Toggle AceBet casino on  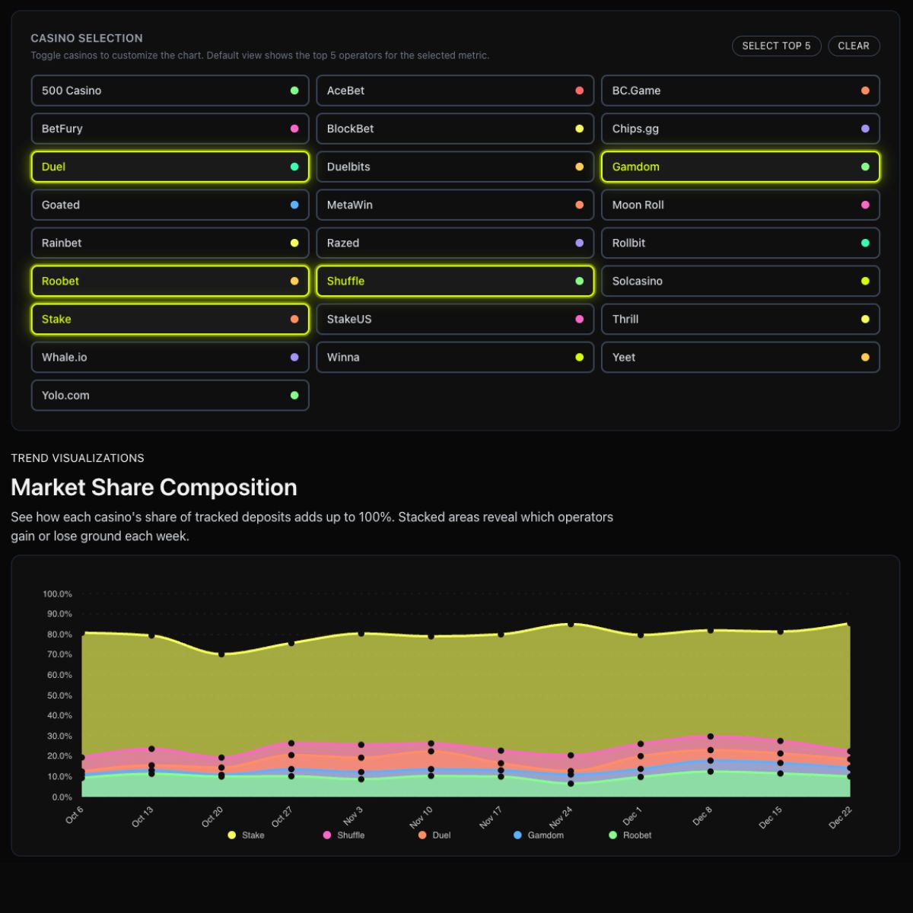tap(455, 91)
